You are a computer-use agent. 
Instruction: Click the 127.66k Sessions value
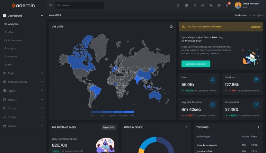click(232, 85)
